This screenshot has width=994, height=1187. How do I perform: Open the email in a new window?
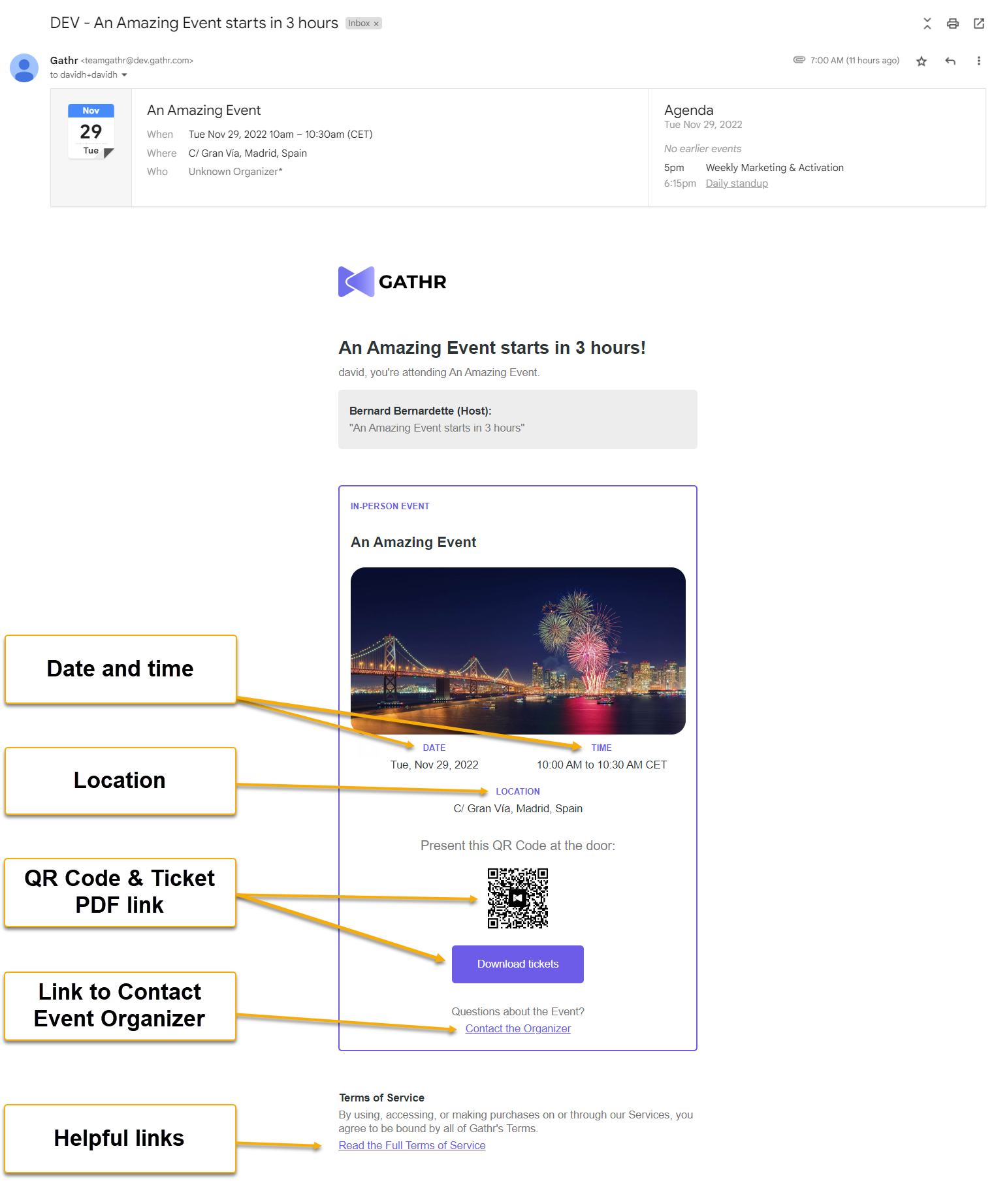coord(978,24)
